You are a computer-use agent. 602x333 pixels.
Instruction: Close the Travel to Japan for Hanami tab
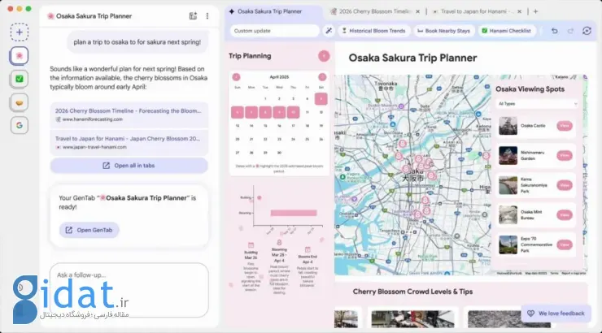click(518, 11)
